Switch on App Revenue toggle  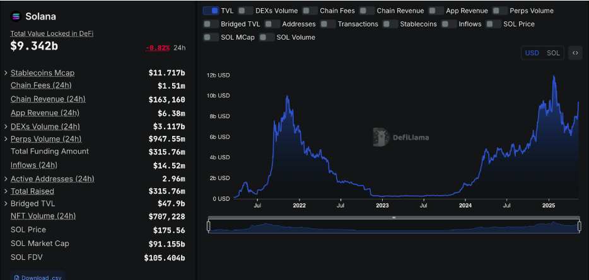pos(436,11)
